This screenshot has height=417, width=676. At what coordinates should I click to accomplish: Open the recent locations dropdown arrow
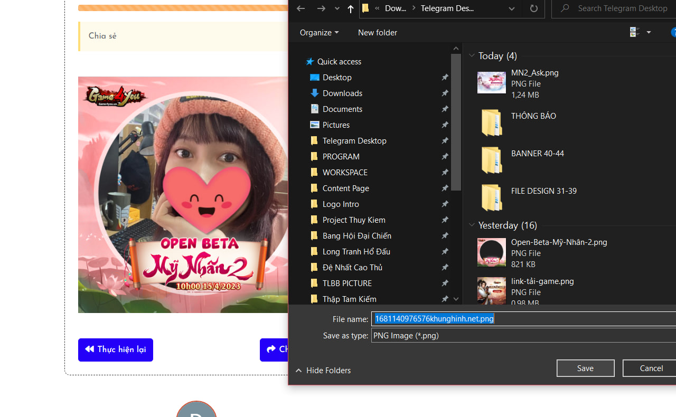(337, 8)
